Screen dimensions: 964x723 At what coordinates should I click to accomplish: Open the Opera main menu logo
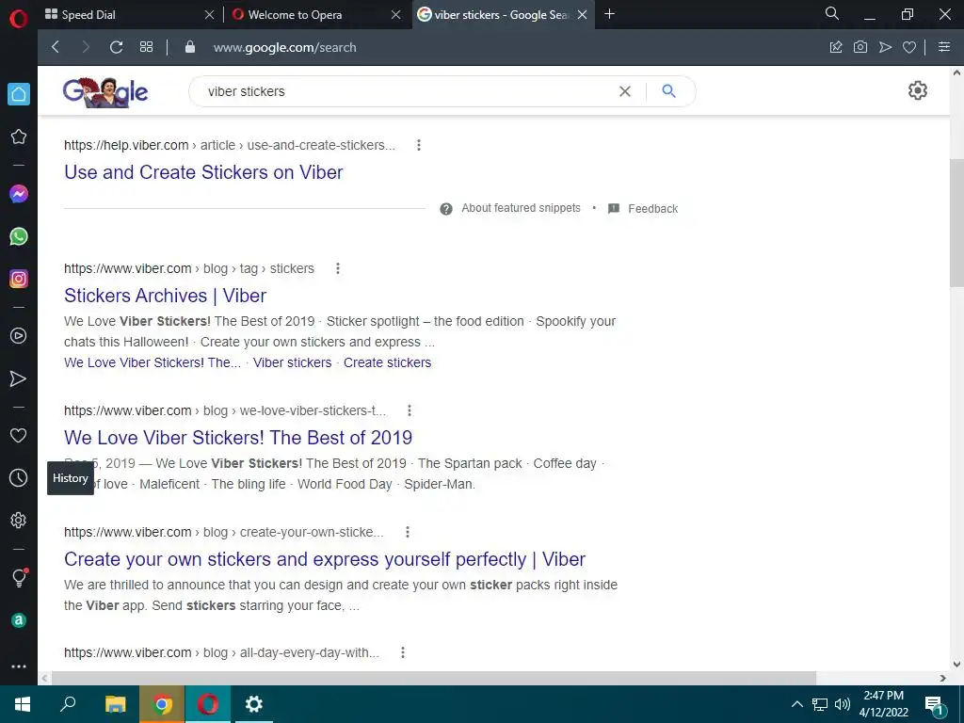coord(19,19)
